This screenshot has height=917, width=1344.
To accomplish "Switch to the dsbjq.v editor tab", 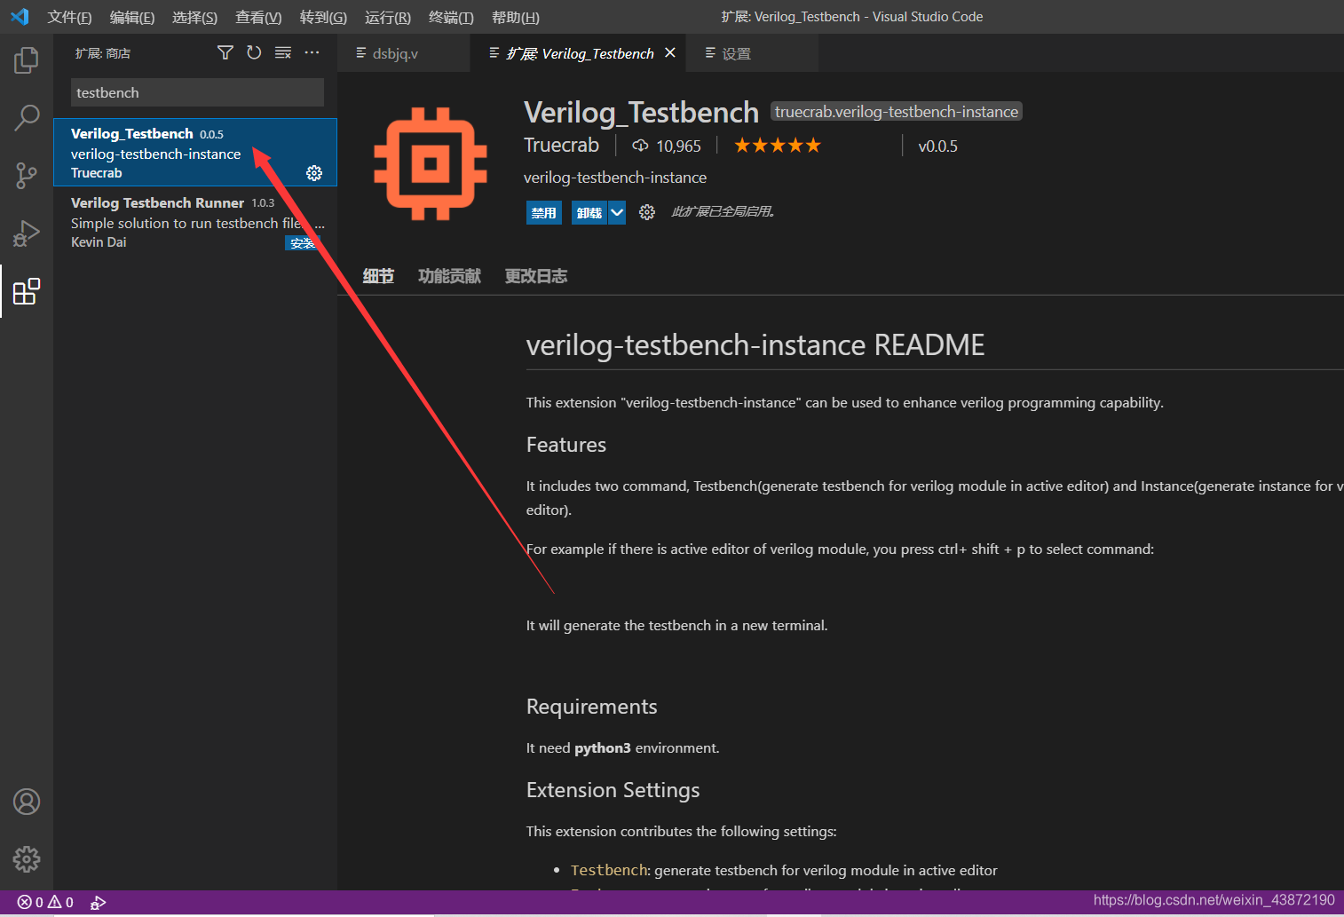I will click(404, 53).
